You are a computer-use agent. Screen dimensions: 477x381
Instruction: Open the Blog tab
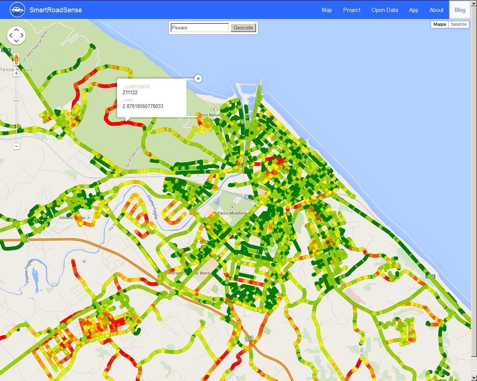(460, 10)
